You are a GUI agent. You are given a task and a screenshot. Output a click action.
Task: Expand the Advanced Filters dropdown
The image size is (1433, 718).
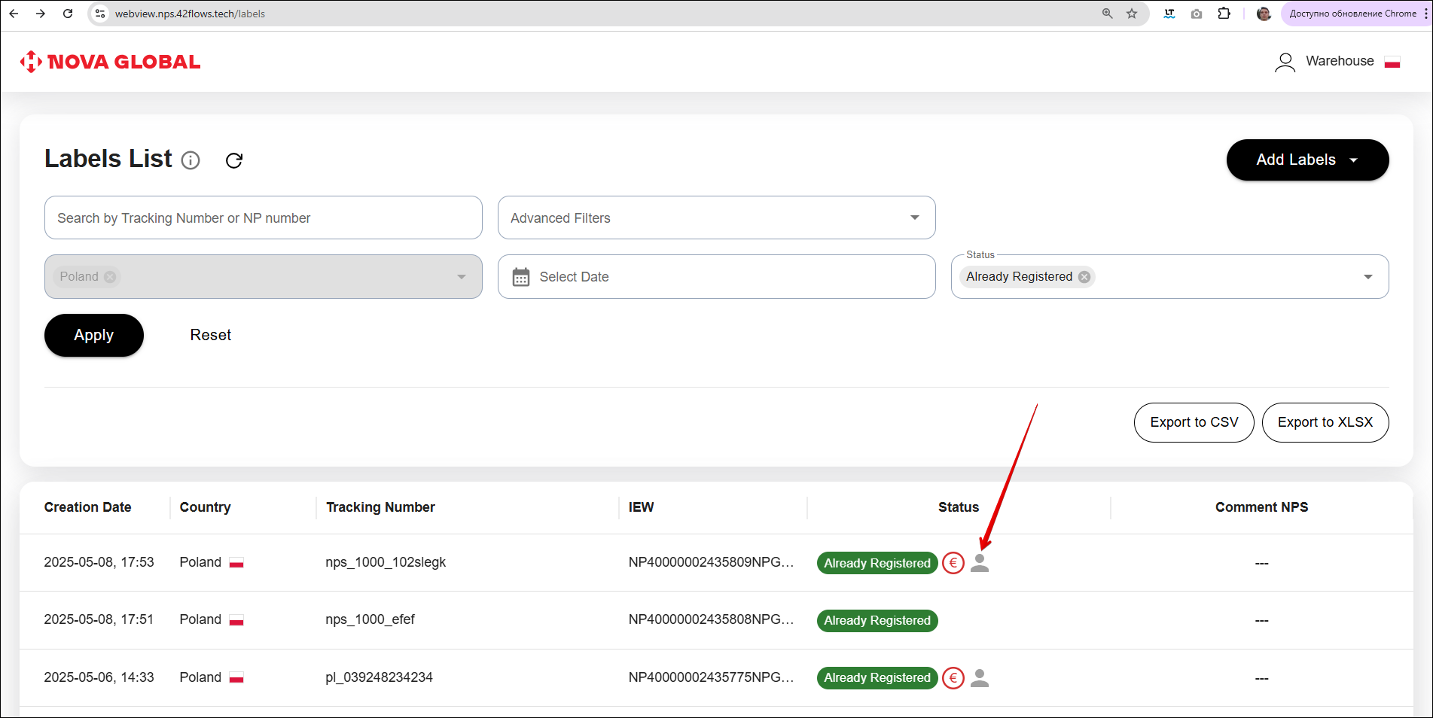pos(716,218)
